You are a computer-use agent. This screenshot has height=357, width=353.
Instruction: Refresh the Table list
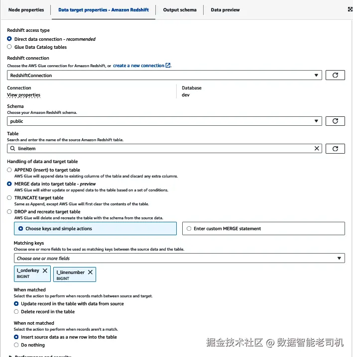pyautogui.click(x=335, y=148)
